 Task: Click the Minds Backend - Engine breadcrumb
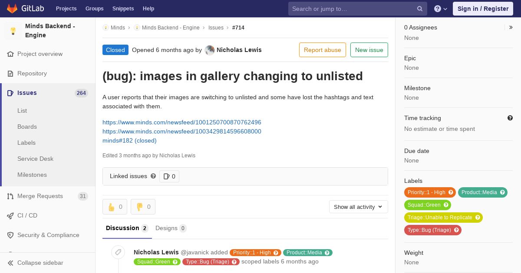coord(171,28)
